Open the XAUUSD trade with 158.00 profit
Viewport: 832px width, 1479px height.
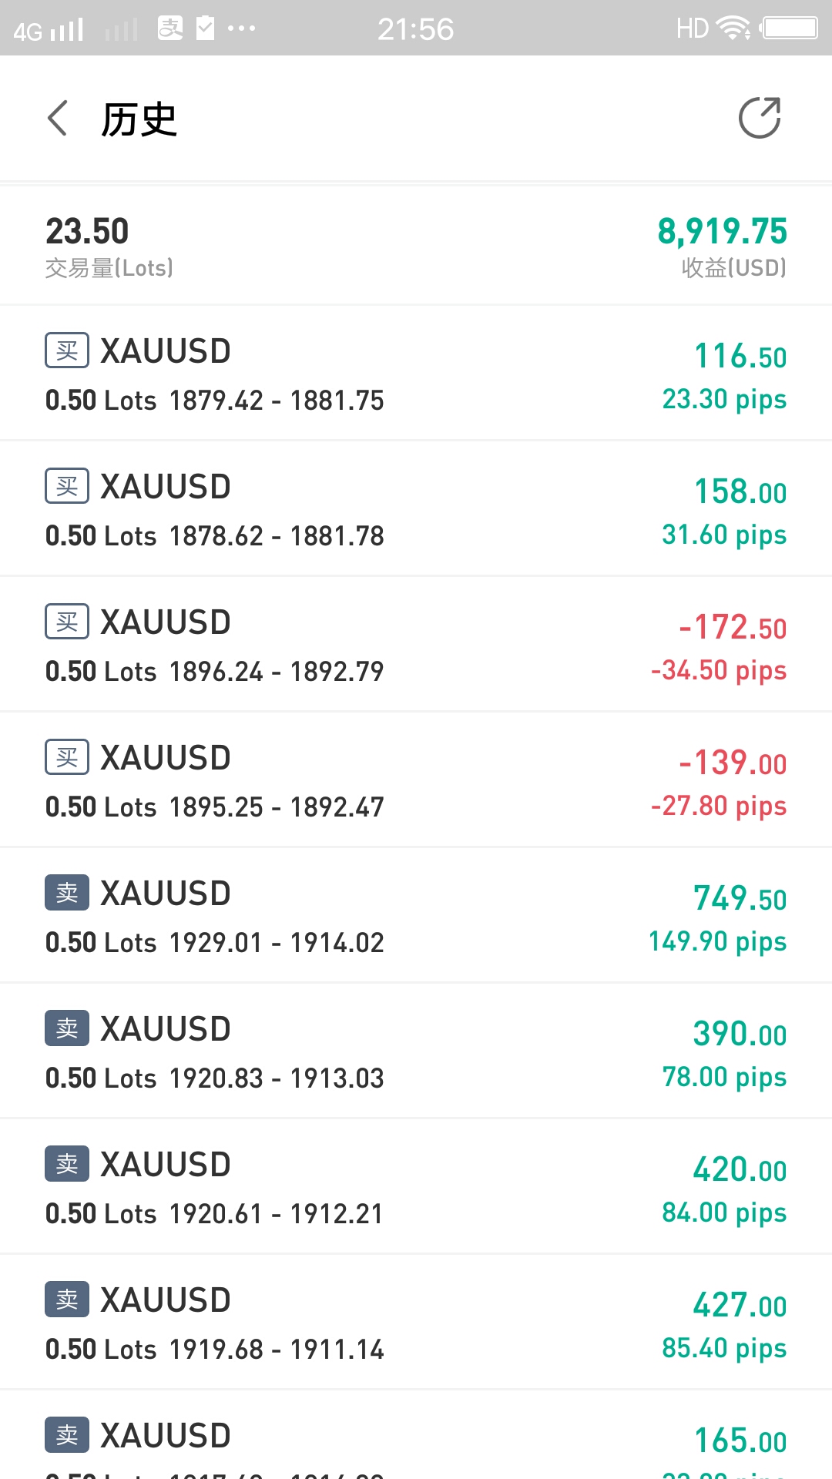pos(416,509)
